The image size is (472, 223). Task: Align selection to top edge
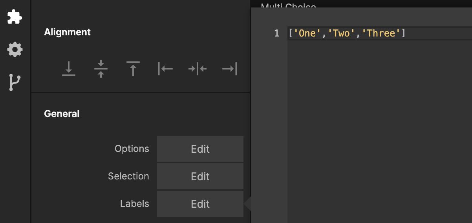coord(133,69)
